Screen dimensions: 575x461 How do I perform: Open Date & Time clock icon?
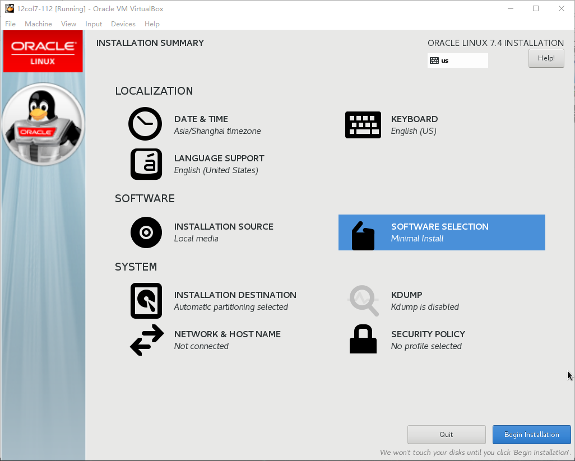click(145, 124)
